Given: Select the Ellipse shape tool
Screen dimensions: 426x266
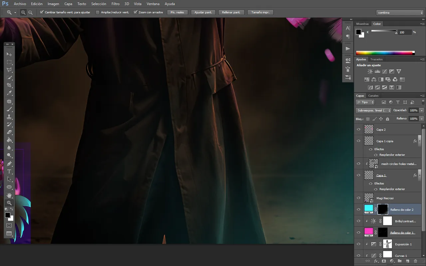Looking at the screenshot, I should tap(9, 187).
